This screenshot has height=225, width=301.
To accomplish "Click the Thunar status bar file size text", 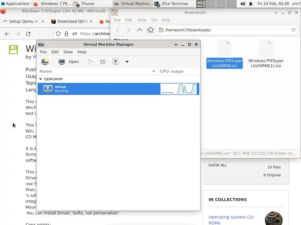I will click(x=248, y=153).
